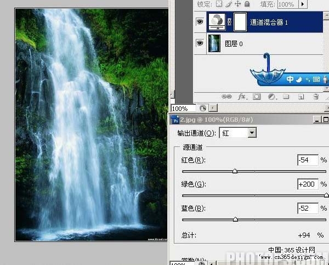Minimize the 2.jpg document window
The image size is (329, 265).
(x=317, y=120)
